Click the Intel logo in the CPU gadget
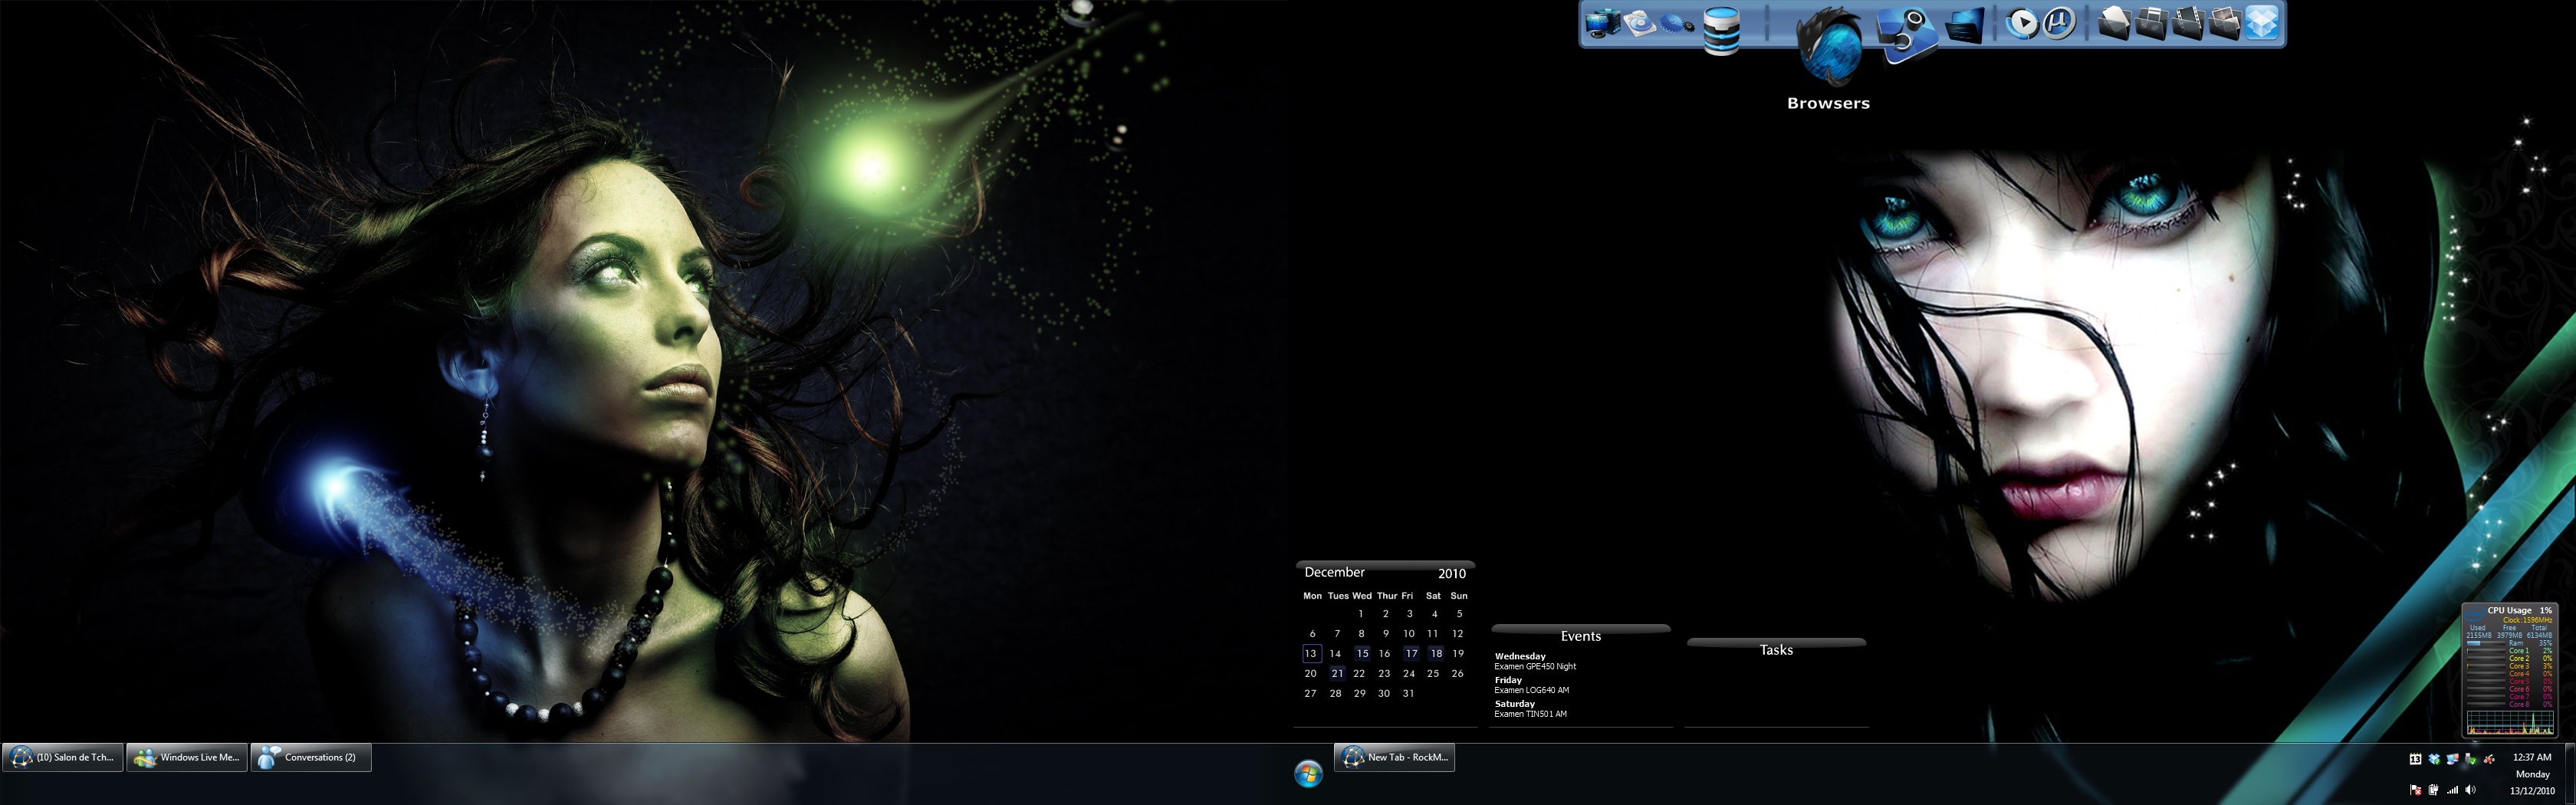This screenshot has width=2576, height=805. [2475, 613]
